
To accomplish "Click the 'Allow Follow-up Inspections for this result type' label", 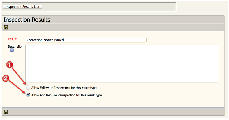I will pyautogui.click(x=64, y=88).
